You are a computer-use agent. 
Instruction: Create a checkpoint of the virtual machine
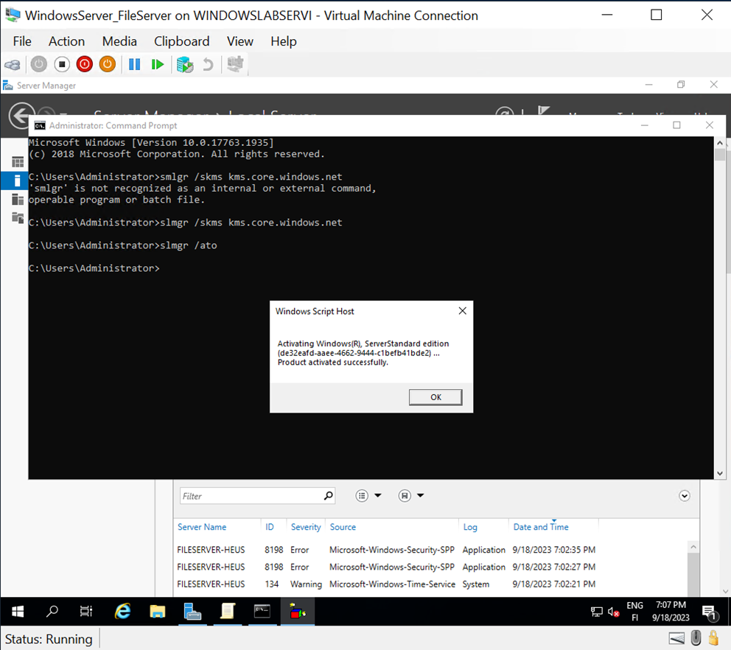click(184, 64)
